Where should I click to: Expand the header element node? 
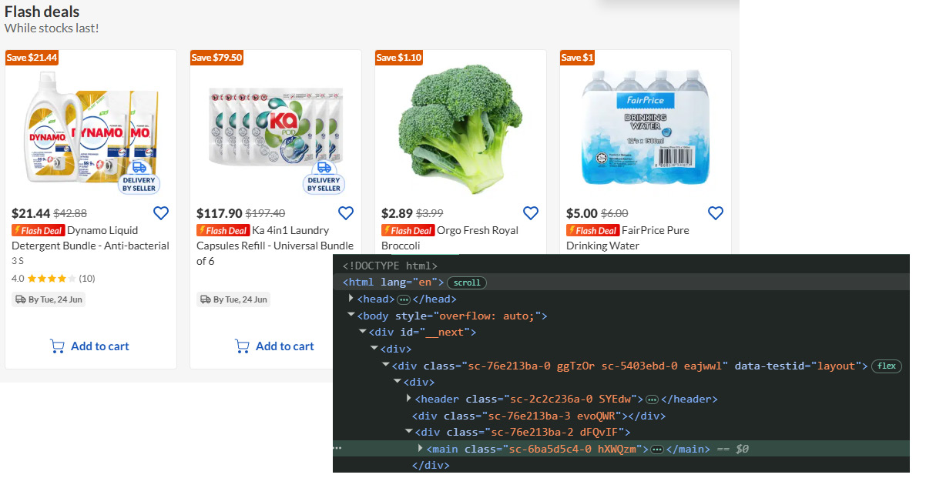(x=409, y=399)
